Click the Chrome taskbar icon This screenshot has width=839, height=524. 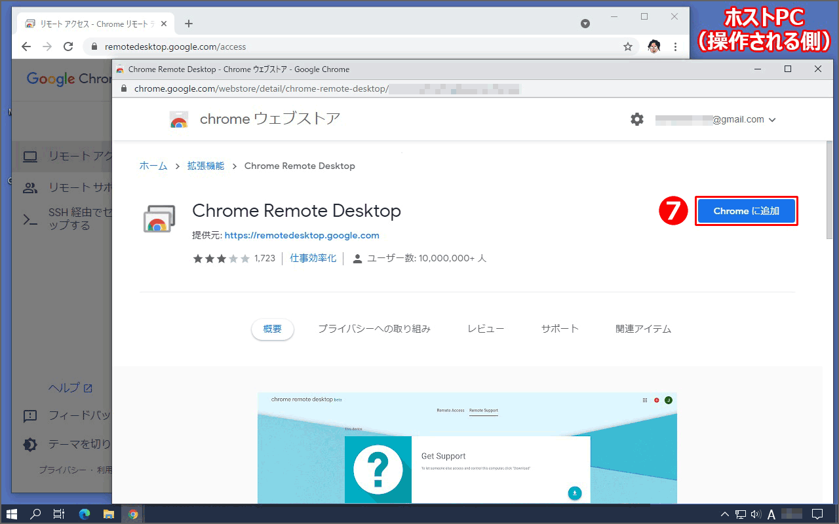[x=133, y=514]
